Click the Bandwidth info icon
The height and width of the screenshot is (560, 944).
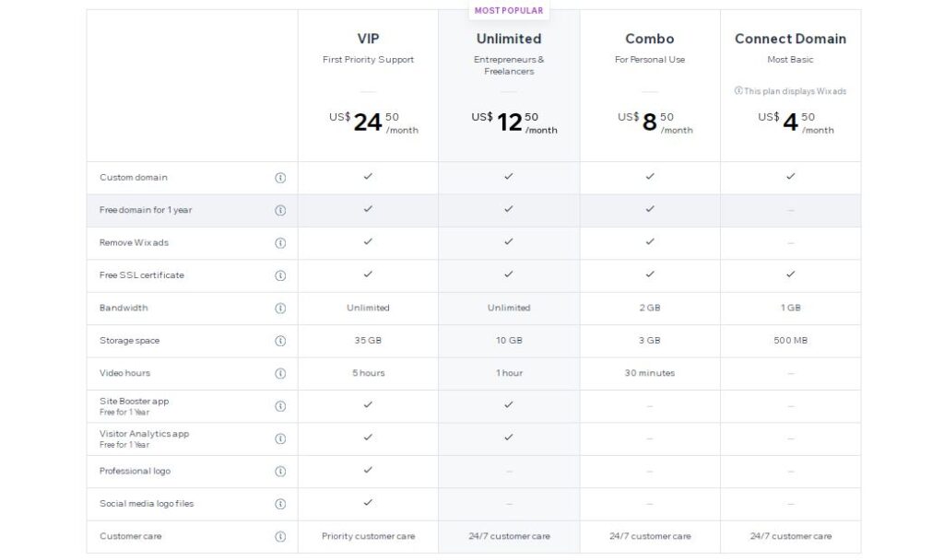(x=280, y=308)
